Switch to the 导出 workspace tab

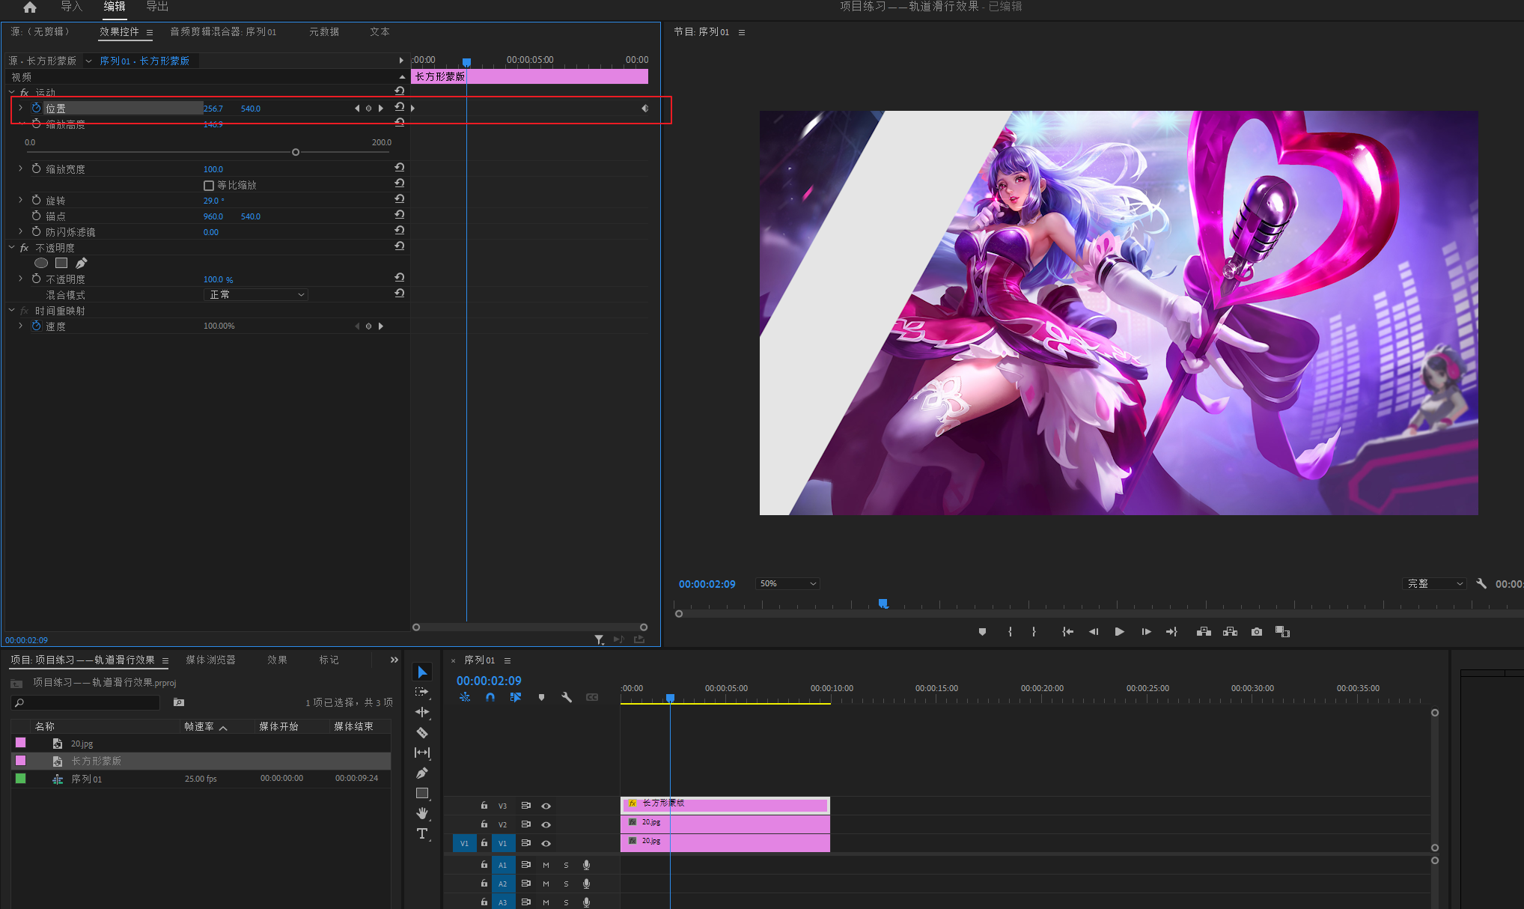pyautogui.click(x=156, y=7)
